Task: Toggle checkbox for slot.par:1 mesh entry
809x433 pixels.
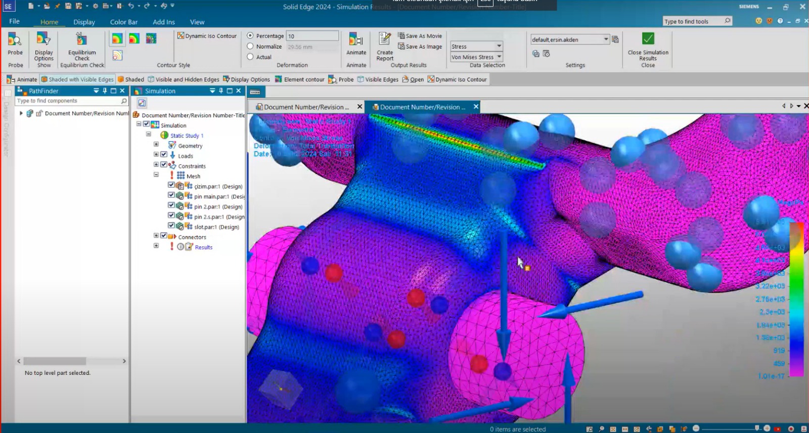Action: tap(171, 226)
